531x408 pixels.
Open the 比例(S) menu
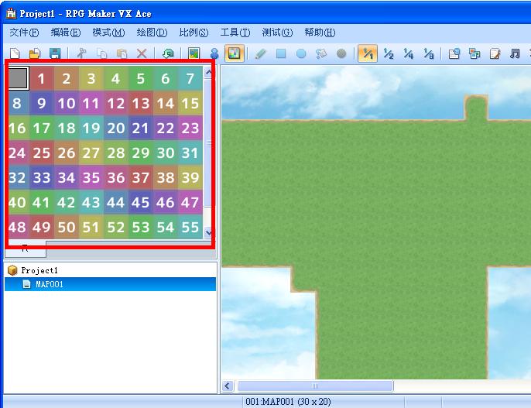pos(194,33)
